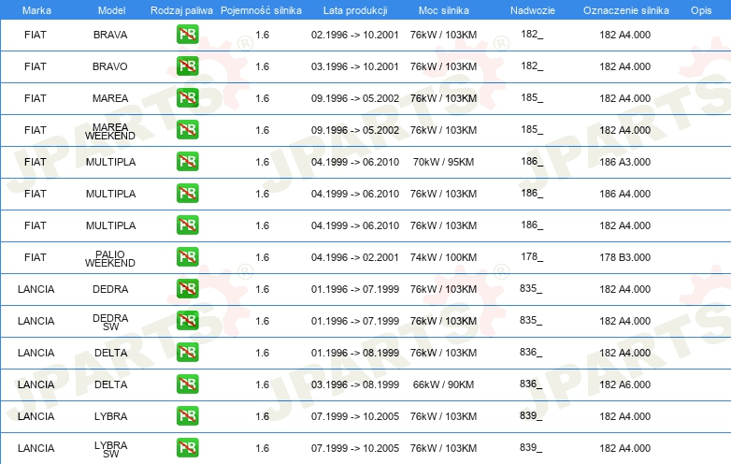Click the 66kW / 90KM power cell
The image size is (731, 464).
tap(443, 384)
